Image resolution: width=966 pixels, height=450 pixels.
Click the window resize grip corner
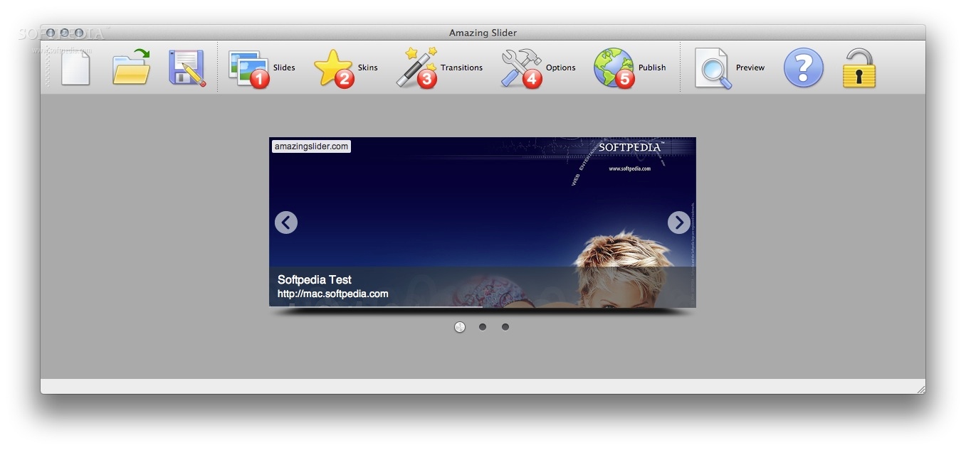click(920, 389)
